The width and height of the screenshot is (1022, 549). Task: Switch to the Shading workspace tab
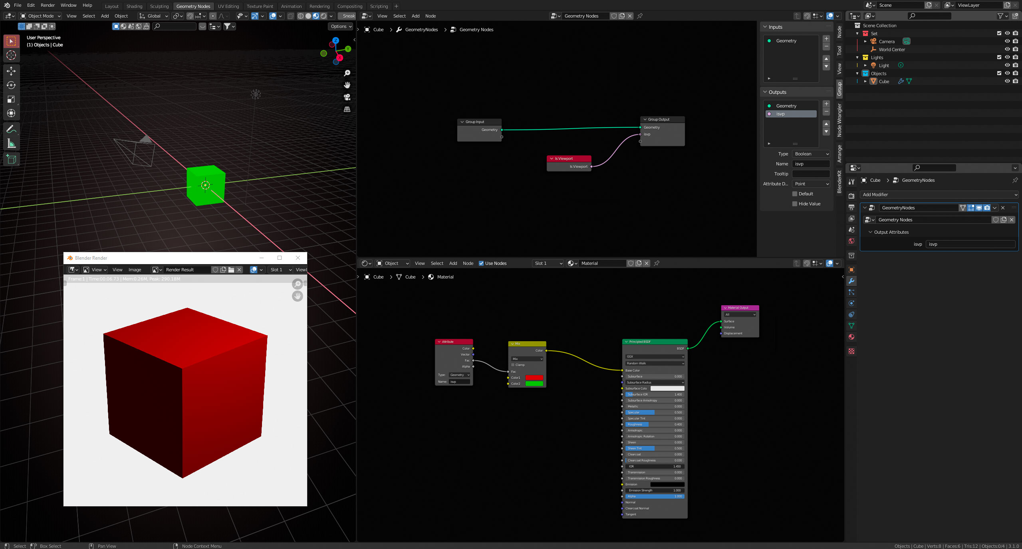pyautogui.click(x=134, y=6)
